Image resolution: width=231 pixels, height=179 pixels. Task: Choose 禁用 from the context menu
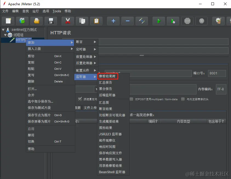pos(50,135)
